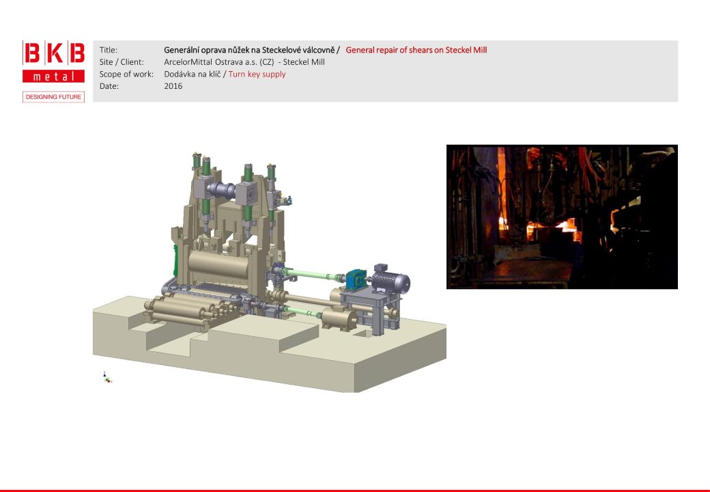The height and width of the screenshot is (492, 710).
Task: Click the small XYZ axis triad icon
Action: pos(106,377)
